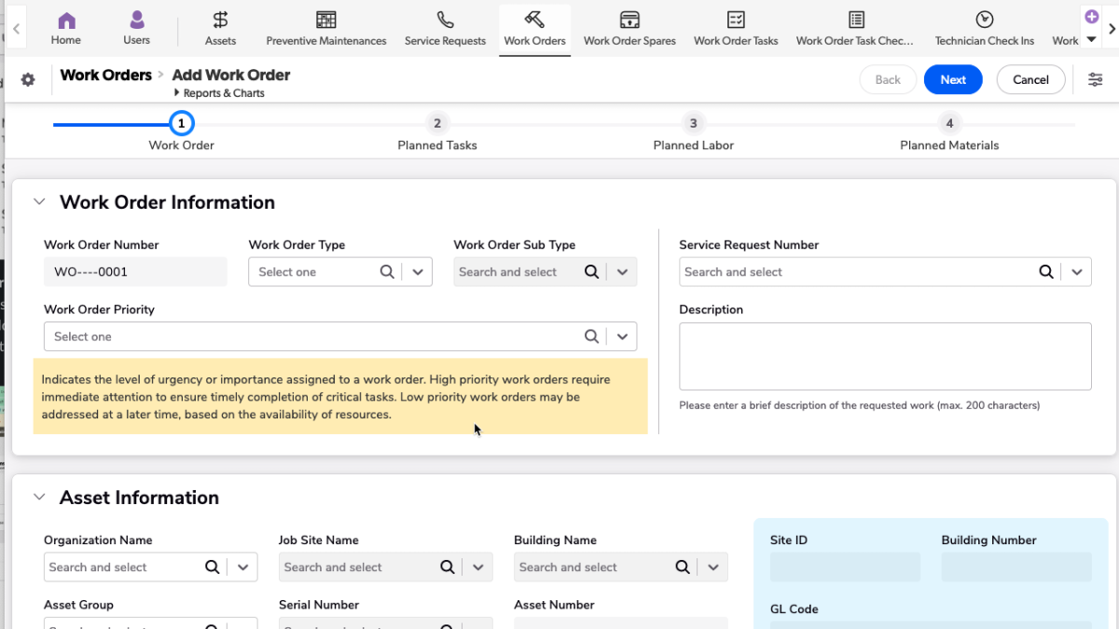The height and width of the screenshot is (629, 1119).
Task: Click the Cancel button
Action: click(x=1030, y=80)
